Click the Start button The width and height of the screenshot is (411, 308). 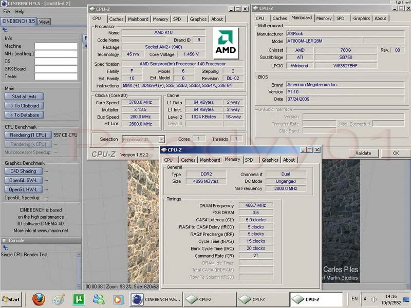coord(11,299)
